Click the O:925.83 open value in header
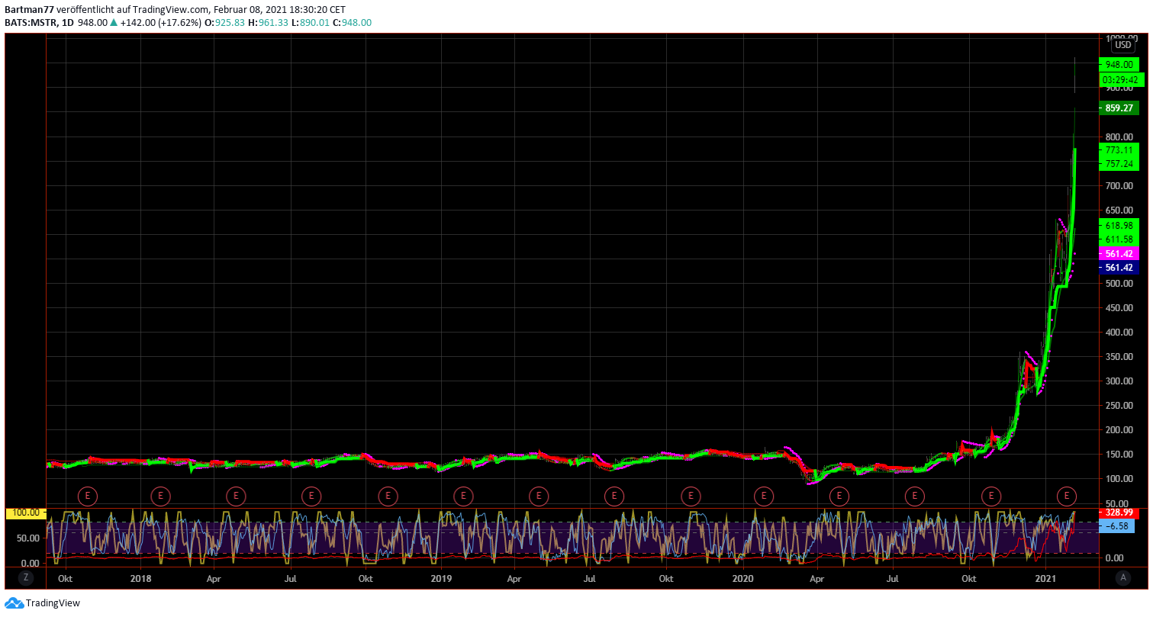Image resolution: width=1153 pixels, height=617 pixels. tap(225, 23)
